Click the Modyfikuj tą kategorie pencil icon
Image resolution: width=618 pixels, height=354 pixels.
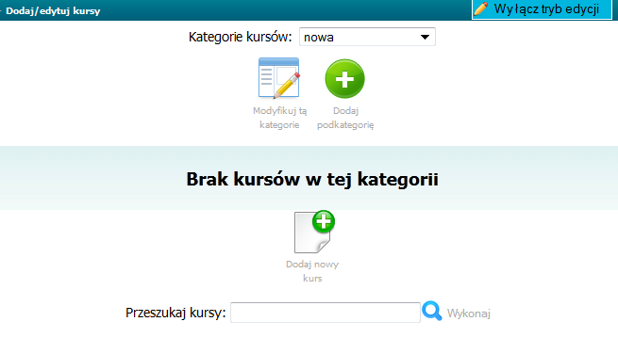[x=279, y=78]
